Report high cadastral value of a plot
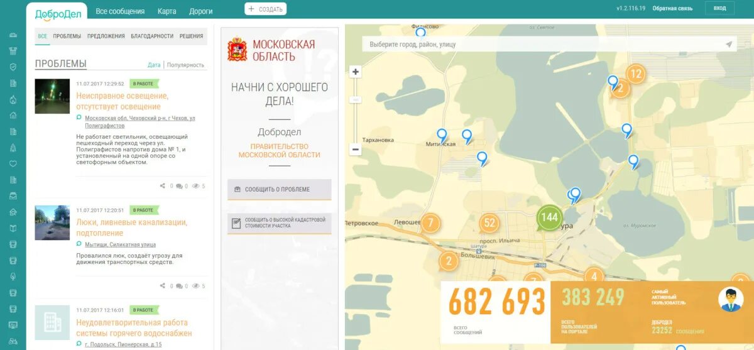754x350 pixels. [x=279, y=223]
